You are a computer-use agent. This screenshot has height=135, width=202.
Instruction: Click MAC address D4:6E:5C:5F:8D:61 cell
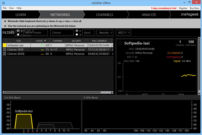pos(99,54)
